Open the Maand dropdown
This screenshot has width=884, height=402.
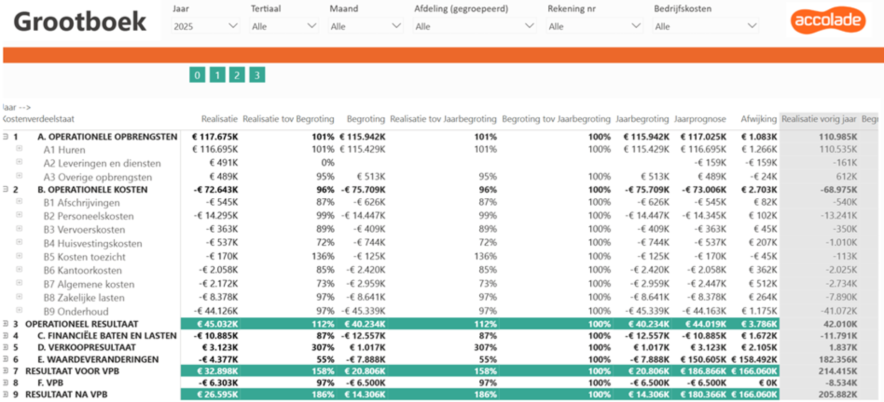click(366, 26)
